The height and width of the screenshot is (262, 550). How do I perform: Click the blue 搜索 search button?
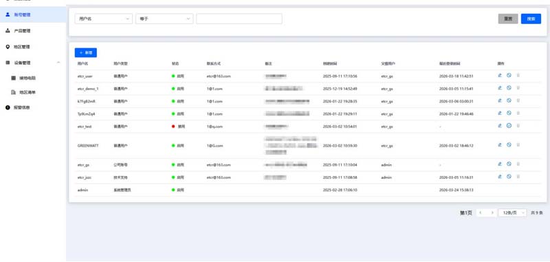pos(531,19)
